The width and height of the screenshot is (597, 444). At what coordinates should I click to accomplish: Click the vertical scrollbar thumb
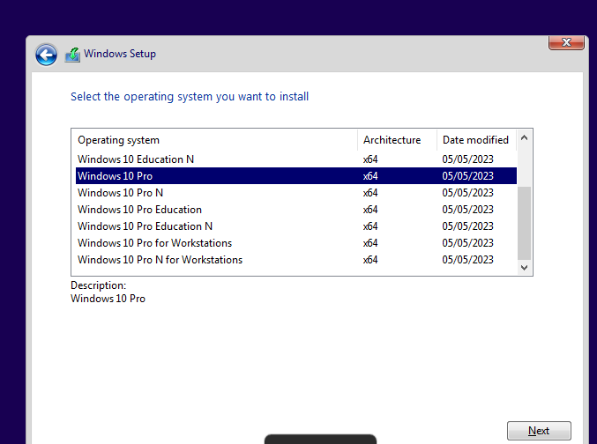[525, 223]
